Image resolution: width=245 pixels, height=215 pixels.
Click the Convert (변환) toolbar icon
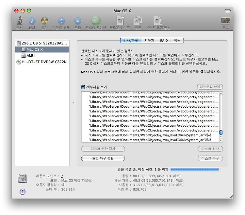pos(138,20)
